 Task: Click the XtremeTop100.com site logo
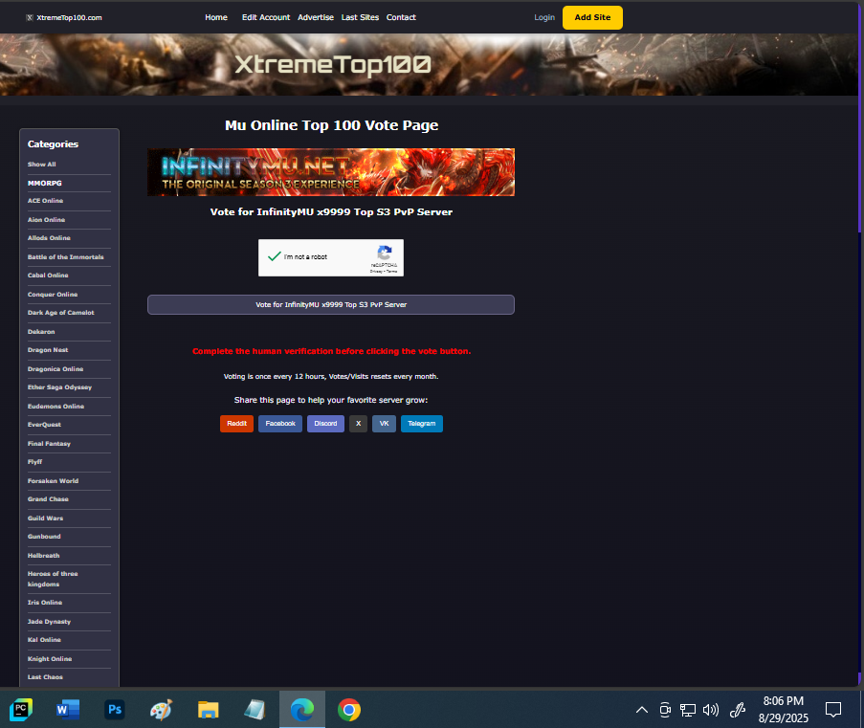[x=64, y=17]
